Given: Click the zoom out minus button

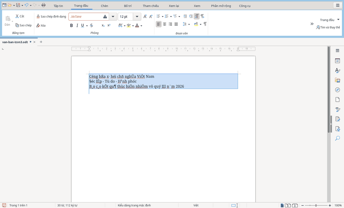Looking at the screenshot, I should pos(302,205).
